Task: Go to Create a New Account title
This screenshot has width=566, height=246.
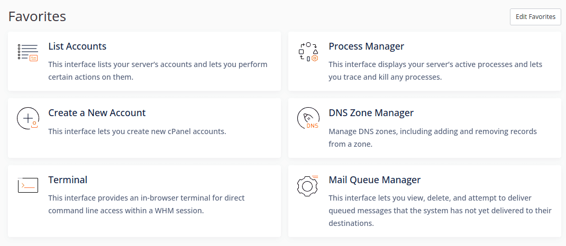Action: 97,113
